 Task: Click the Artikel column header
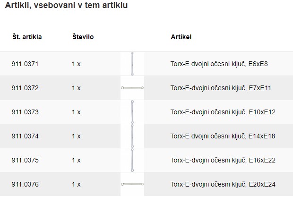tap(181, 37)
